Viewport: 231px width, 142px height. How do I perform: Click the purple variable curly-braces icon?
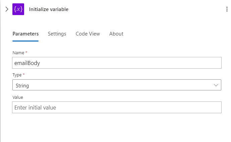(18, 9)
